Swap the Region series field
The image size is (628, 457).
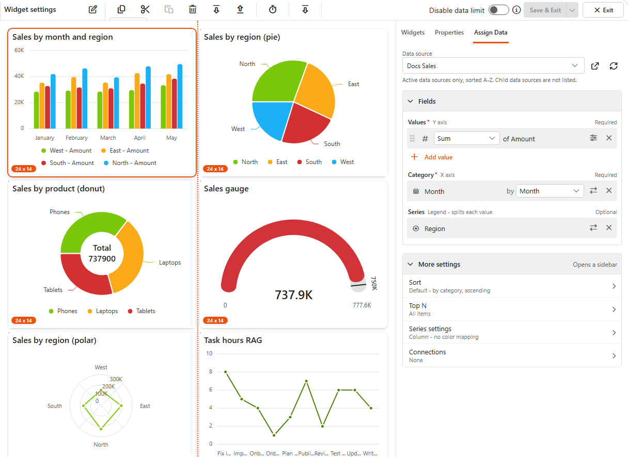tap(594, 228)
